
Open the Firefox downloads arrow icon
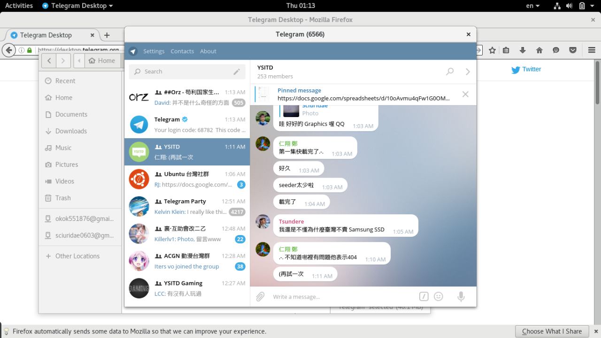[x=522, y=50]
